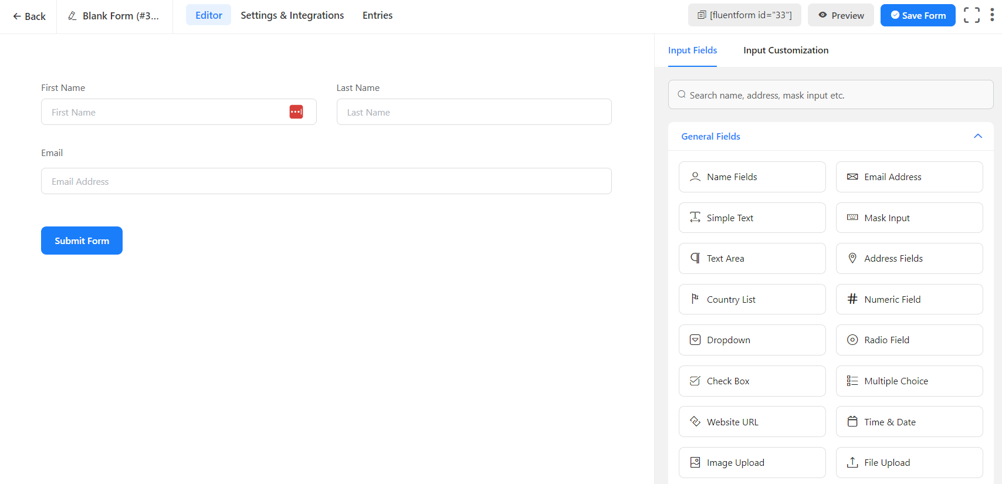Add the Country List flag field
This screenshot has width=1002, height=484.
coord(752,299)
